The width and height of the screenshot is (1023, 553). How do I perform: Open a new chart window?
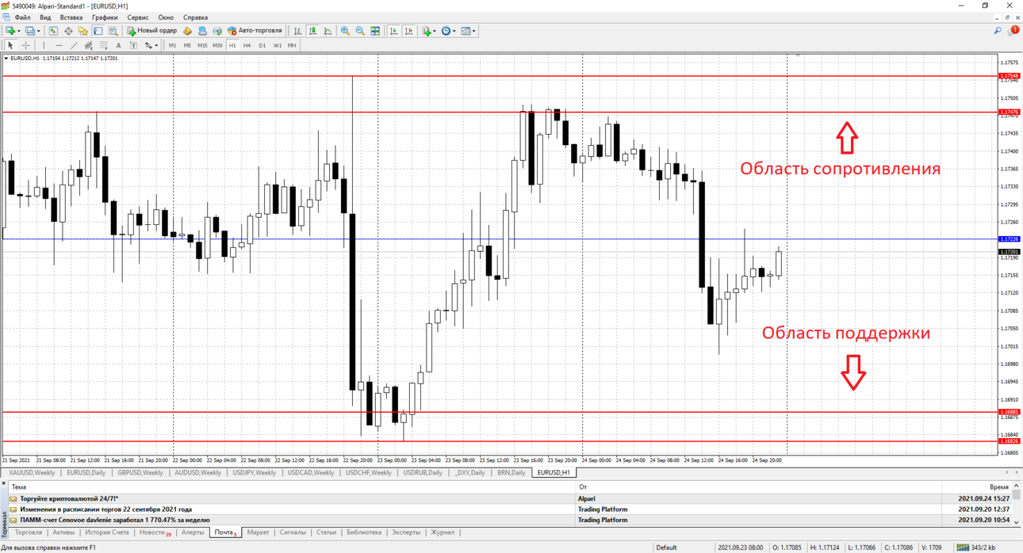tap(10, 31)
